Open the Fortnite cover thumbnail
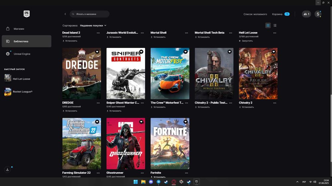 tap(170, 143)
